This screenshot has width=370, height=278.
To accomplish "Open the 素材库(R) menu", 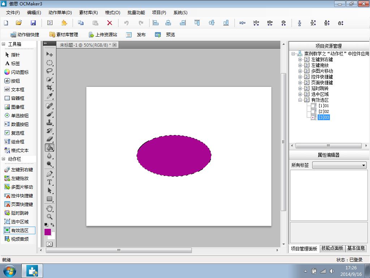I will click(88, 13).
